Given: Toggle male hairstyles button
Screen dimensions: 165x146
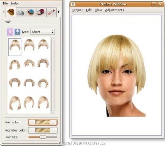Looking at the screenshot, I should pos(17,32).
